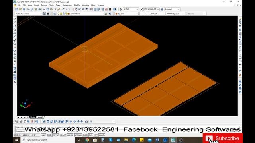Click the Windows Start button

point(17,140)
